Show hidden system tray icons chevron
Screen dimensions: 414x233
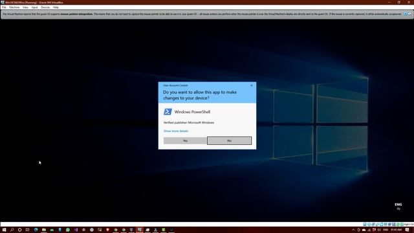click(353, 230)
